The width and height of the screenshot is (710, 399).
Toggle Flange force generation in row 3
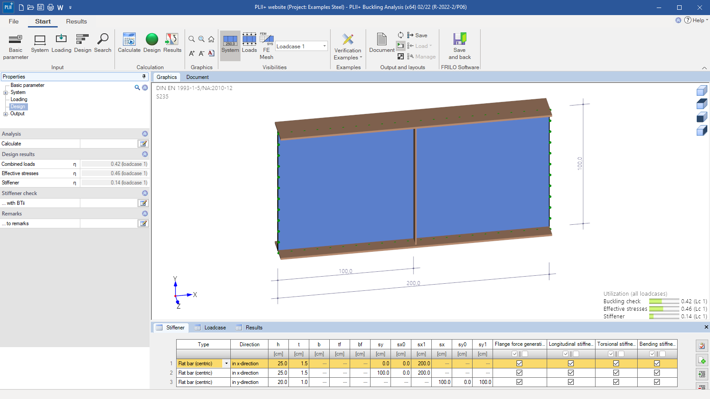coord(520,382)
